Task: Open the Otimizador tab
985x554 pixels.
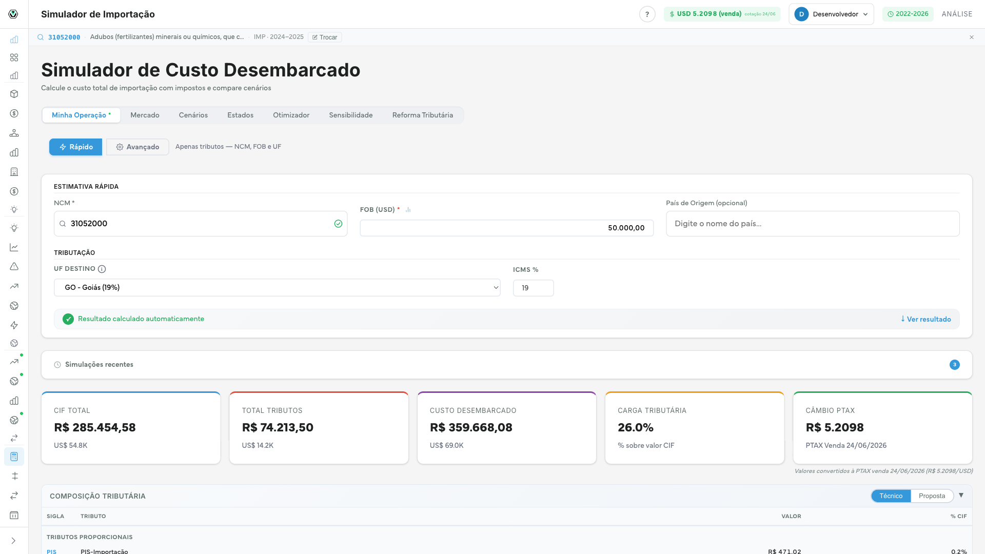Action: pyautogui.click(x=291, y=115)
